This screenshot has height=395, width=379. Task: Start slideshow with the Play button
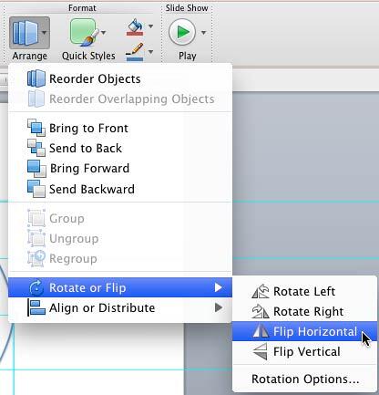(x=182, y=32)
